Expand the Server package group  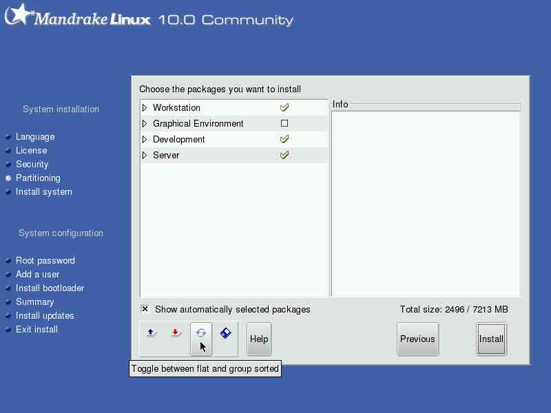(145, 156)
